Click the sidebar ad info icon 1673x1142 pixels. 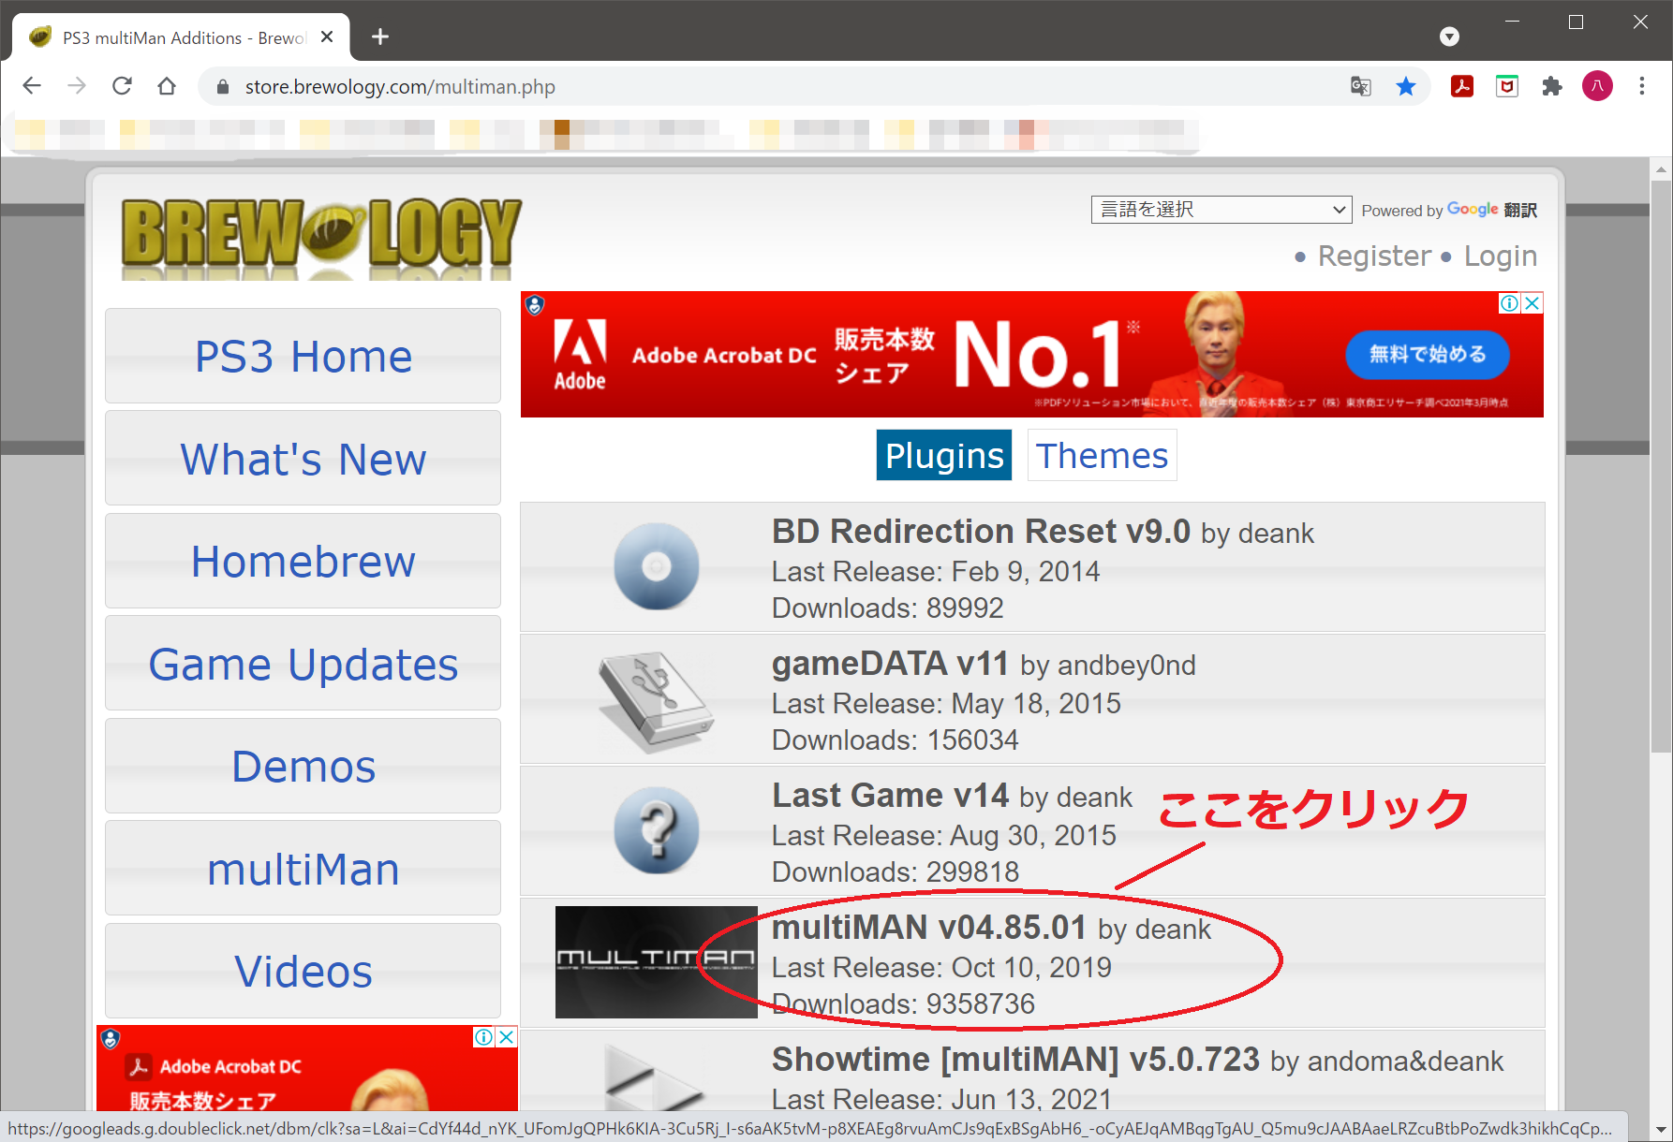click(x=483, y=1036)
